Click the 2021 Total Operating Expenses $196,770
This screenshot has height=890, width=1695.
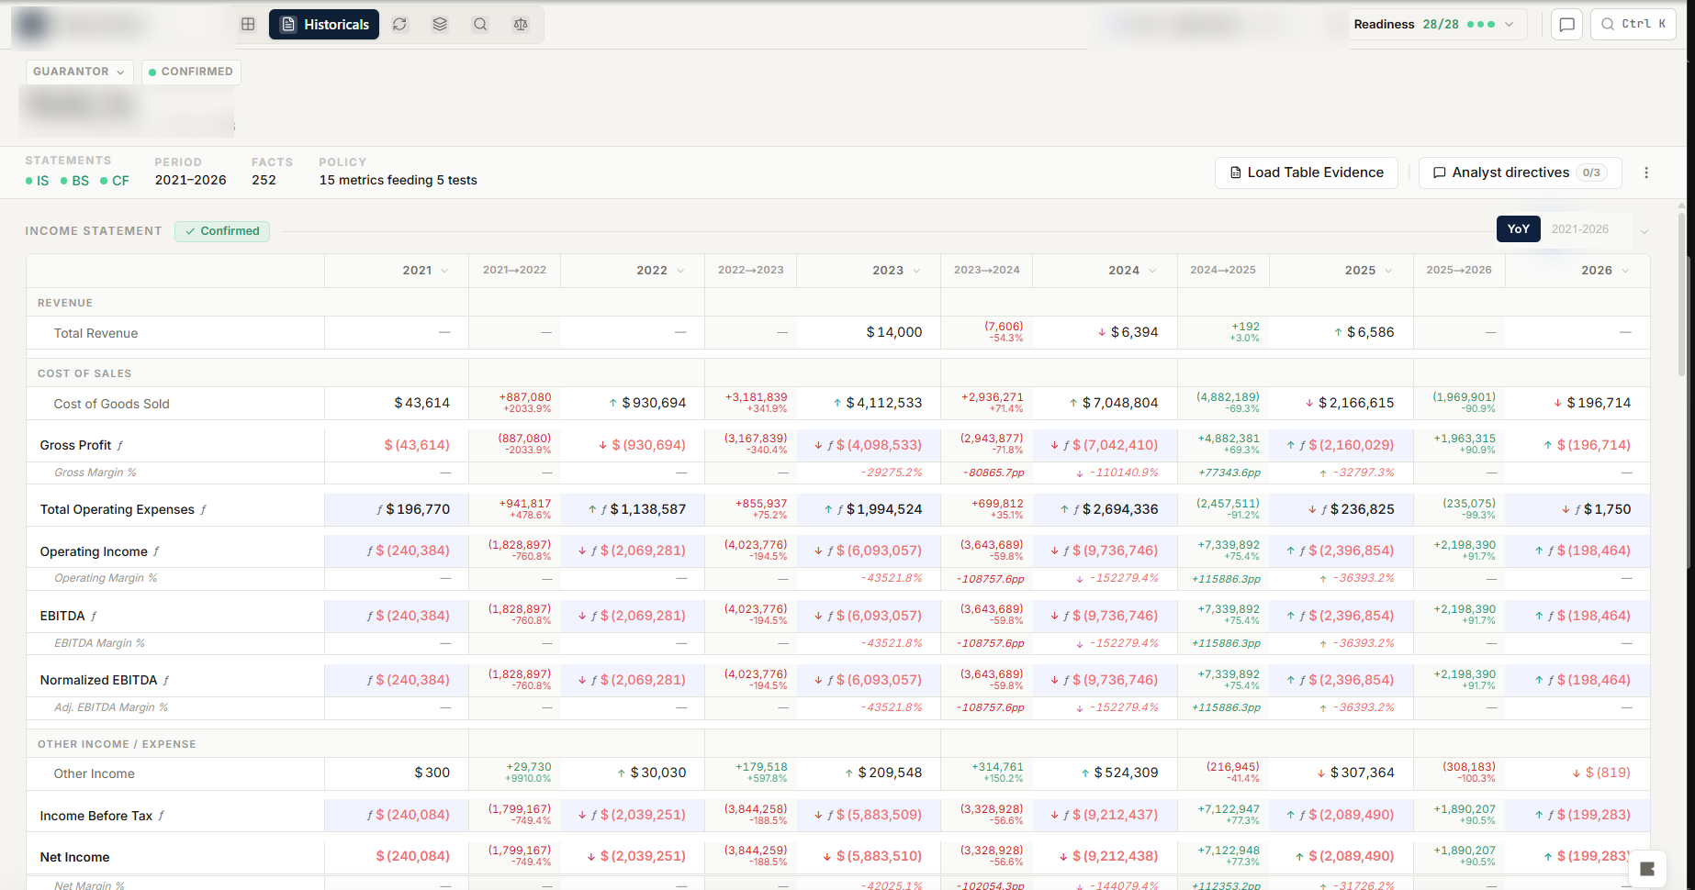coord(418,509)
